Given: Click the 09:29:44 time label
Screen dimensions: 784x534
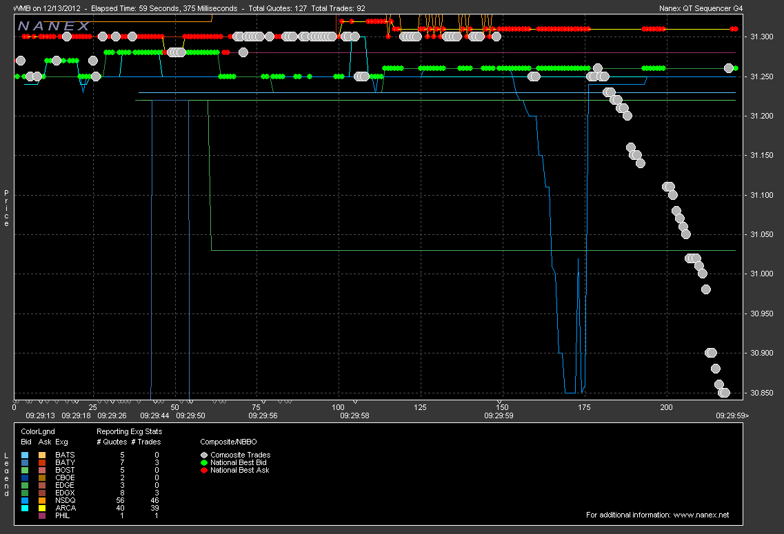Looking at the screenshot, I should pos(154,415).
